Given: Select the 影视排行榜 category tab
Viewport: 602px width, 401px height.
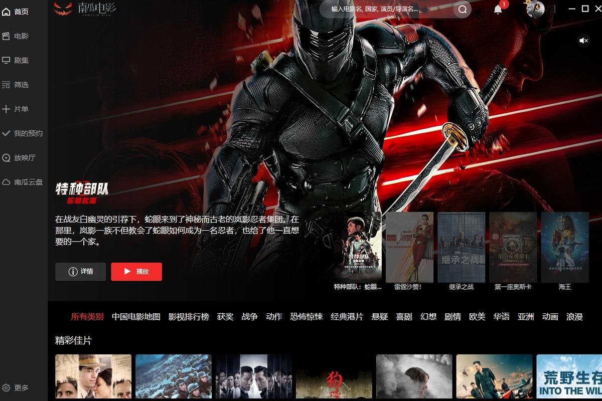Looking at the screenshot, I should click(x=189, y=317).
